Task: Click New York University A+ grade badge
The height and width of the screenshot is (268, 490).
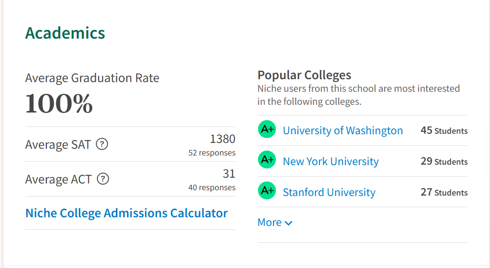Action: 267,160
